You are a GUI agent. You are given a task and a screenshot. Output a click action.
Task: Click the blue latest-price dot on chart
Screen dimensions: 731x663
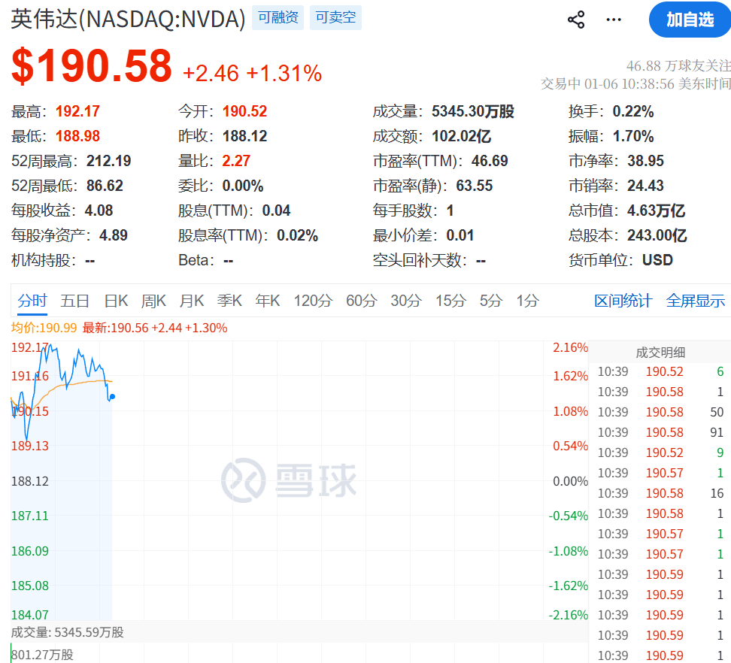point(112,397)
